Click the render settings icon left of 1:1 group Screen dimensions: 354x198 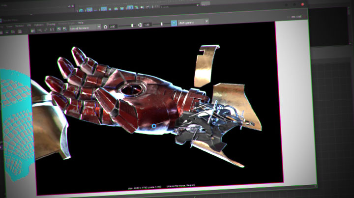(33, 30)
